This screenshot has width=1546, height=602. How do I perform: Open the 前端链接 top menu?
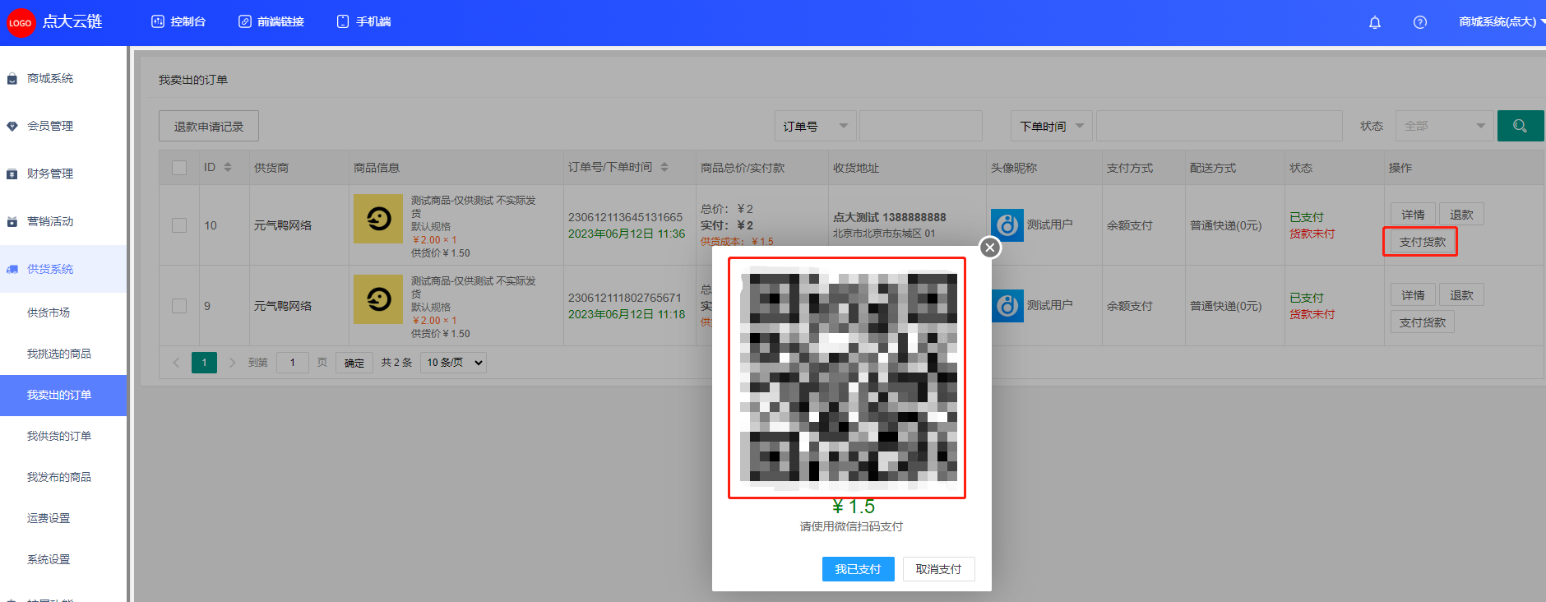271,21
